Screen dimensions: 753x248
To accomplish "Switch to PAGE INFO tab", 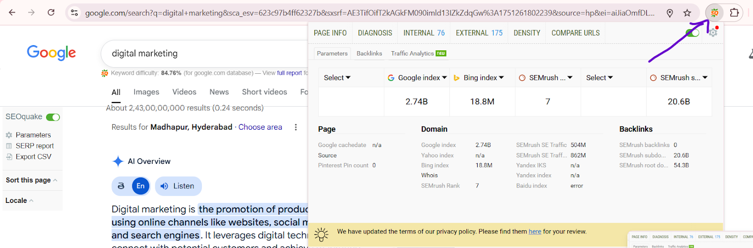I will pyautogui.click(x=330, y=33).
